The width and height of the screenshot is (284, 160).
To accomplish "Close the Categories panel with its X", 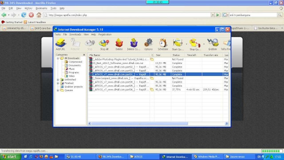I will point(84,55).
